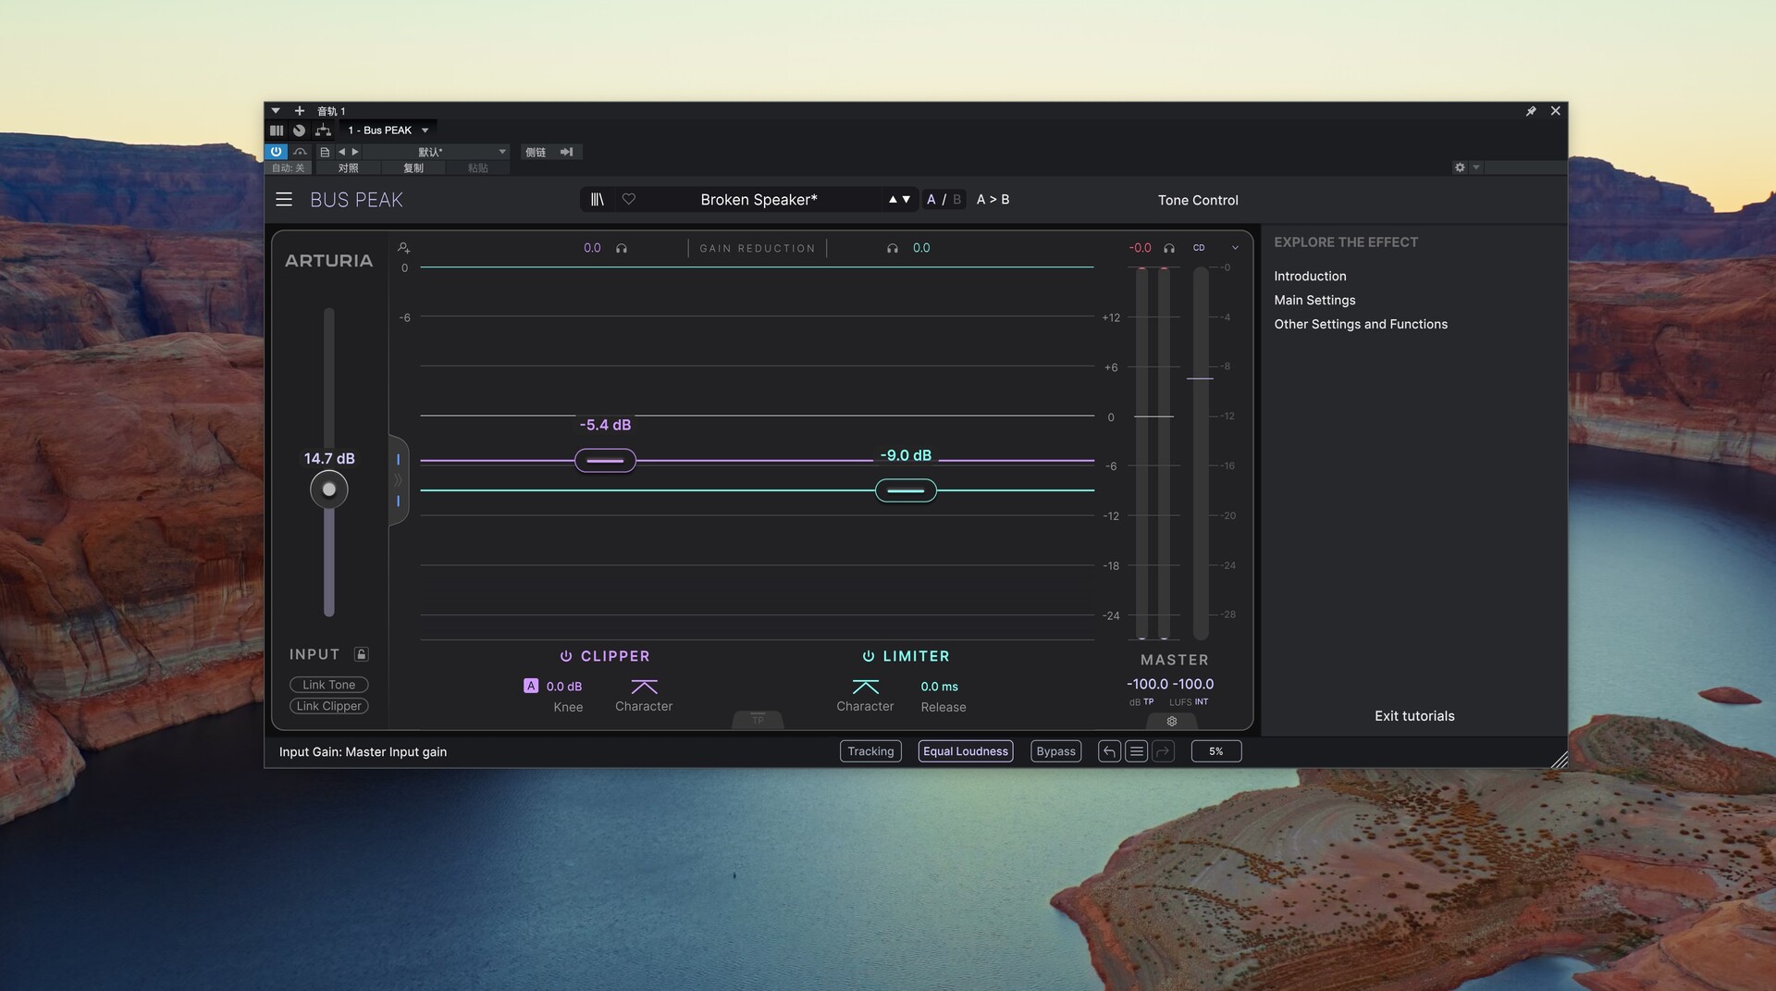Click the Release 0.0 ms value
Viewport: 1776px width, 991px height.
[939, 687]
